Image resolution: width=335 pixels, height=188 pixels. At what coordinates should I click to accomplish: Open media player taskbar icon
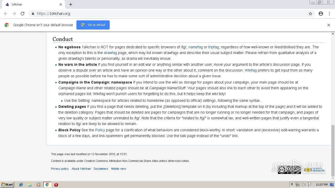tap(38, 185)
